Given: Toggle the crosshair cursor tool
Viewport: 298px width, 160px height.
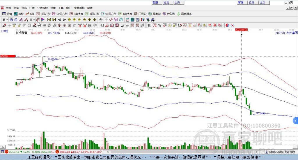Looking at the screenshot, I should [x=106, y=20].
